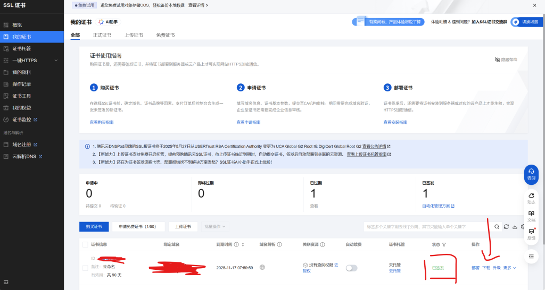
Task: Open 自动化管理方案 link
Action: pyautogui.click(x=438, y=206)
